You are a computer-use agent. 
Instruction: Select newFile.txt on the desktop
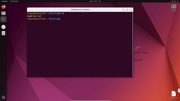click(174, 95)
